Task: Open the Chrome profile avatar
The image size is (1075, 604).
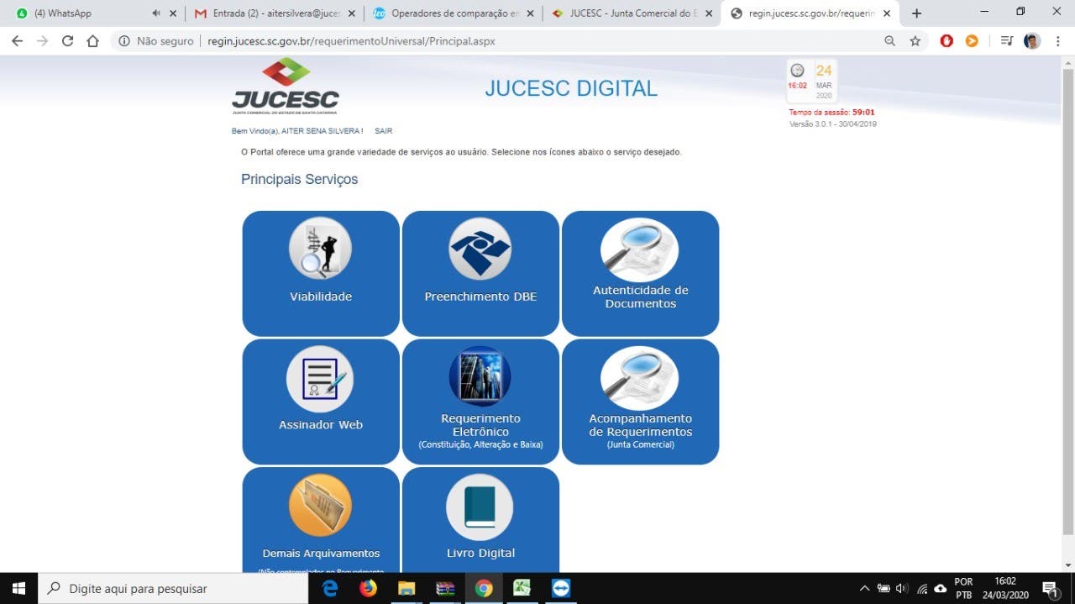Action: pos(1032,40)
